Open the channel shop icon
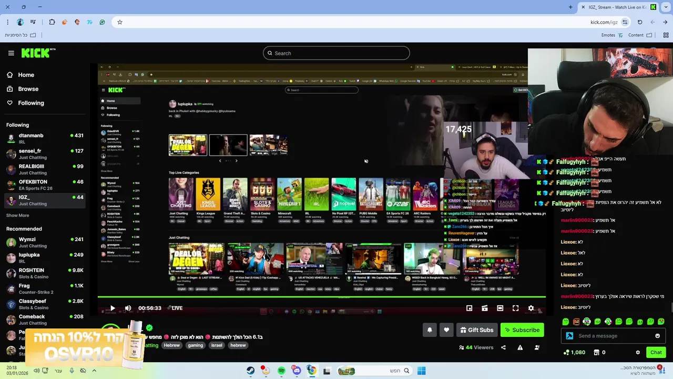Image resolution: width=673 pixels, height=379 pixels. click(596, 352)
